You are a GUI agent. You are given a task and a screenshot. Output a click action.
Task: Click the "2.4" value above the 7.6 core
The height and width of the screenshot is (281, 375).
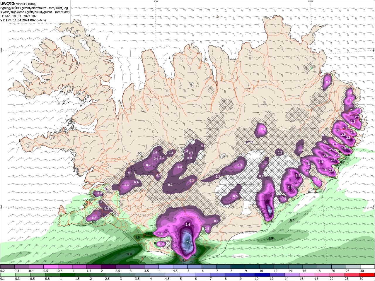pos(188,225)
